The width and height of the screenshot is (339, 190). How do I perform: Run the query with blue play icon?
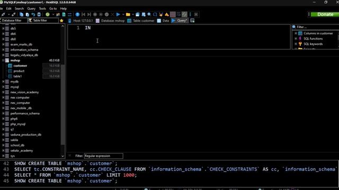pos(118,14)
